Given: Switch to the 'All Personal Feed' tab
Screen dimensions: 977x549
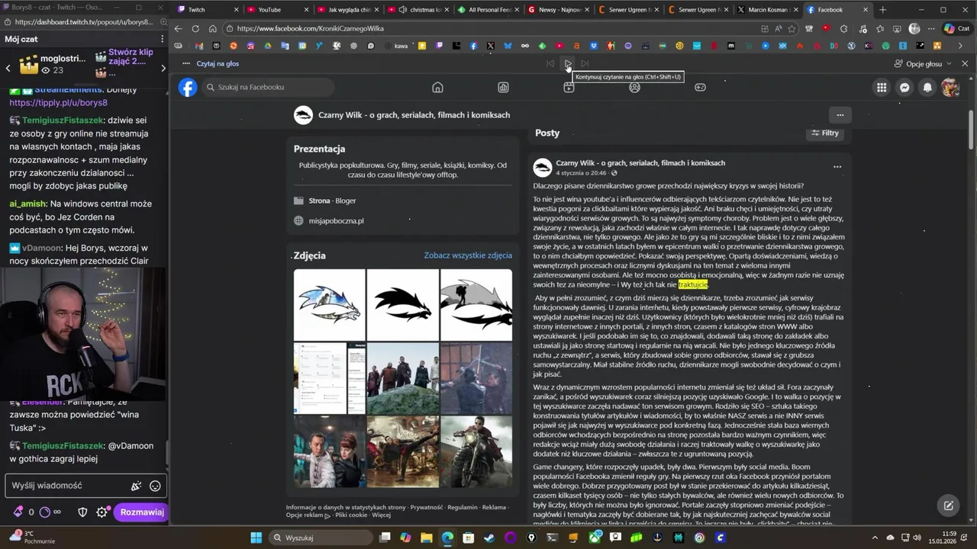Looking at the screenshot, I should pos(488,10).
